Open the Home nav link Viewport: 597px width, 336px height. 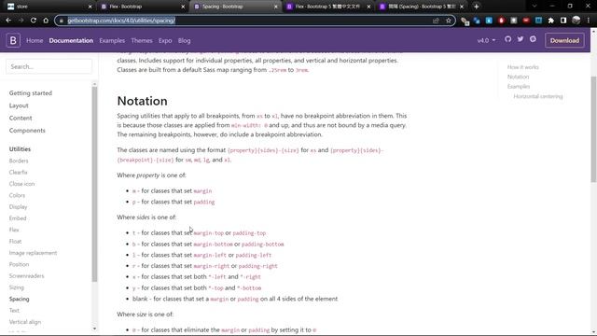pos(35,40)
